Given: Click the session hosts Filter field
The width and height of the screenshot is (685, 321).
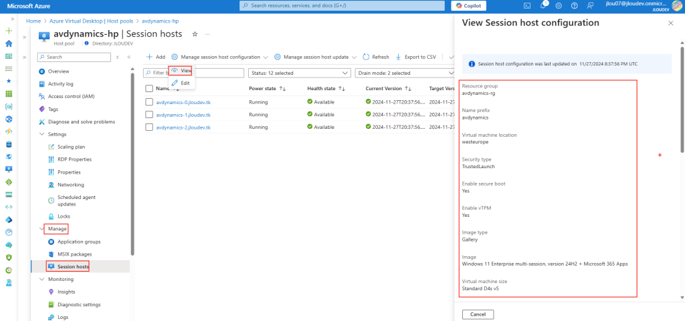Looking at the screenshot, I should click(x=193, y=73).
